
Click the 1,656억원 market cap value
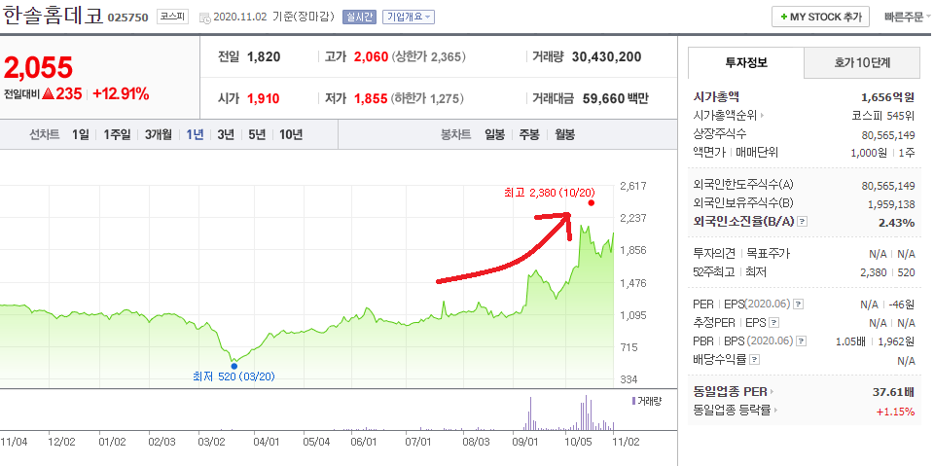coord(888,97)
